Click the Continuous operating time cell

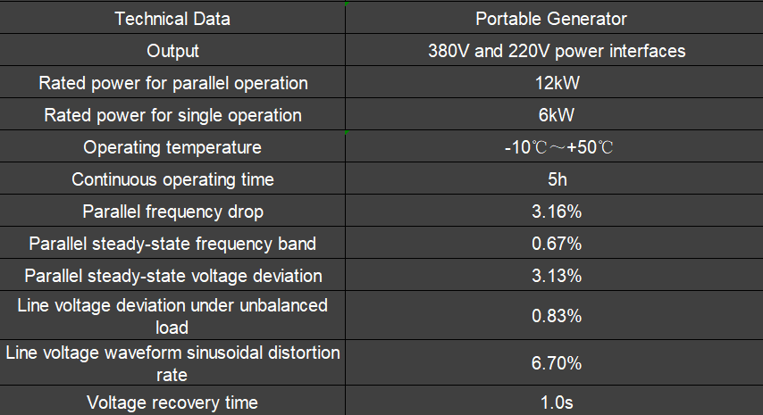(x=172, y=179)
